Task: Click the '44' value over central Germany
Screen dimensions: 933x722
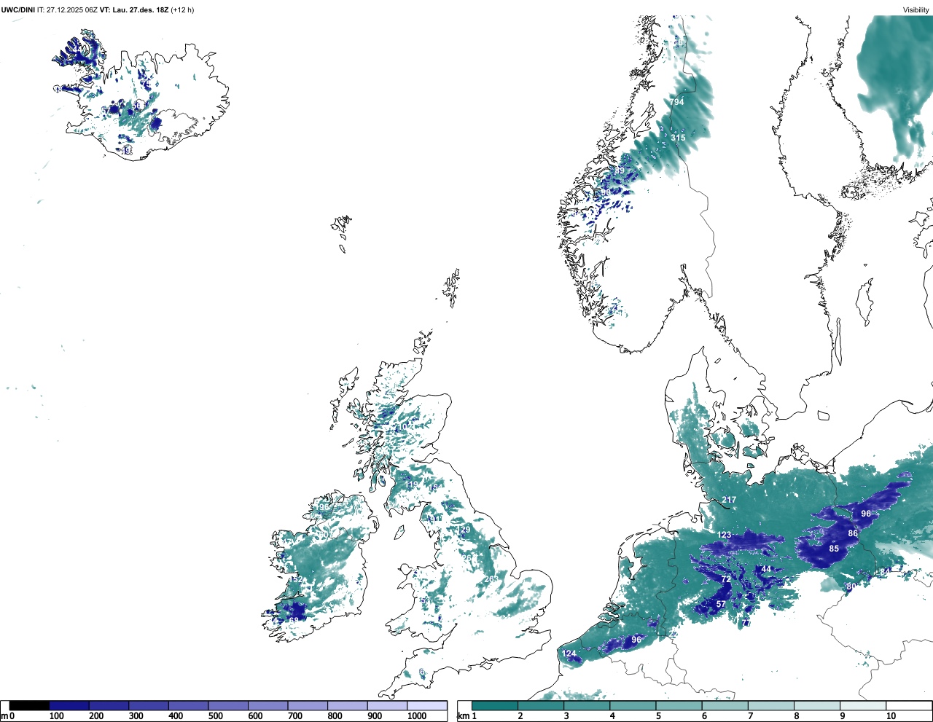Action: [x=766, y=570]
